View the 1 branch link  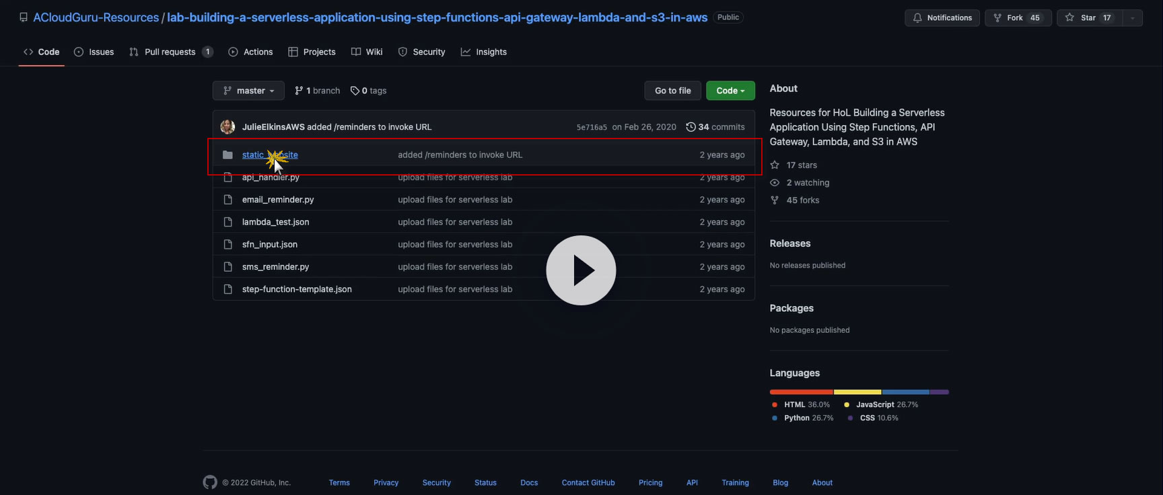click(318, 91)
